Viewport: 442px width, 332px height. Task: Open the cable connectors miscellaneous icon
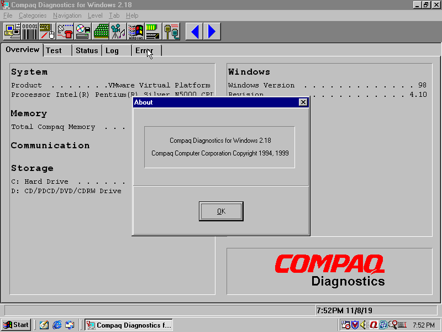click(x=171, y=32)
